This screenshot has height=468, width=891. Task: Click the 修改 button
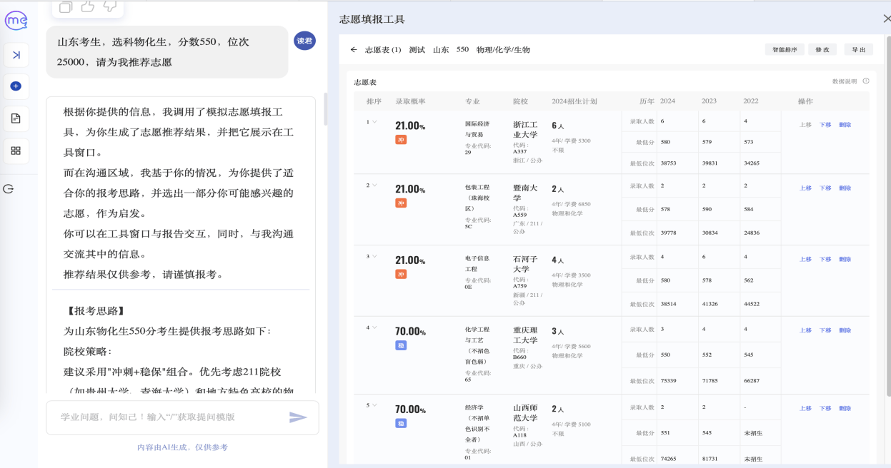click(822, 50)
